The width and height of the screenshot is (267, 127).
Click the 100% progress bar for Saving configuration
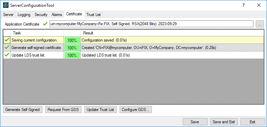click(x=72, y=41)
